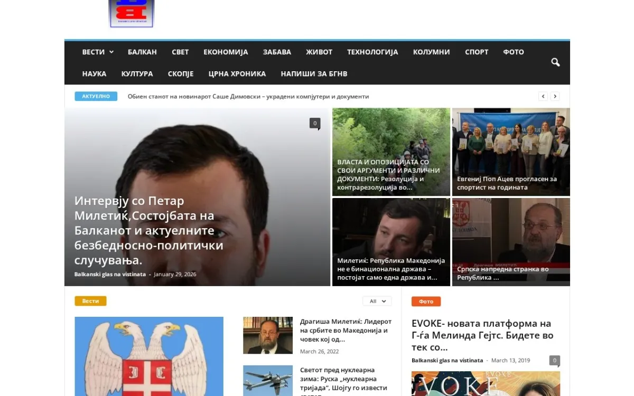Open comment count bubble on EVOKE article
The image size is (634, 396).
point(554,361)
